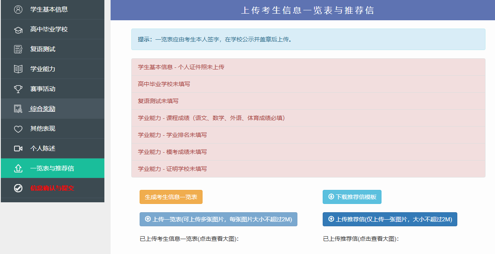Click the 上传推荐信 upload button
The width and height of the screenshot is (495, 254).
pyautogui.click(x=390, y=219)
